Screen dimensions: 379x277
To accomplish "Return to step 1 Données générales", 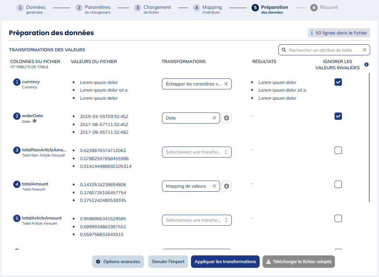I will tap(31, 10).
